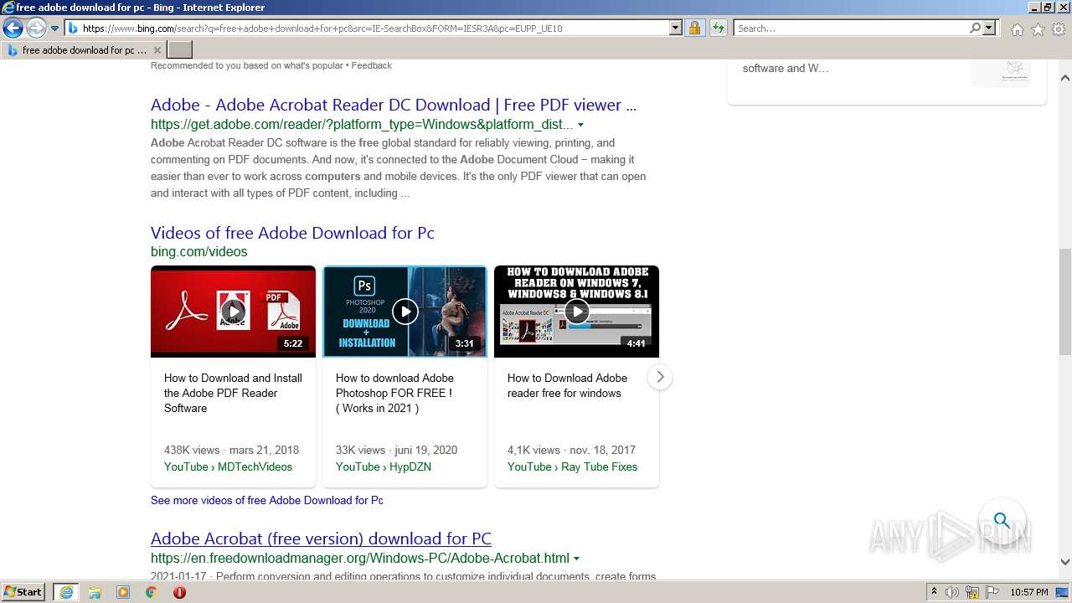Open recent pages dropdown next to forward arrow

[x=55, y=28]
